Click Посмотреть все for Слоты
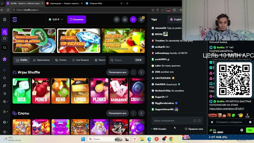The image size is (254, 143). coord(117,113)
